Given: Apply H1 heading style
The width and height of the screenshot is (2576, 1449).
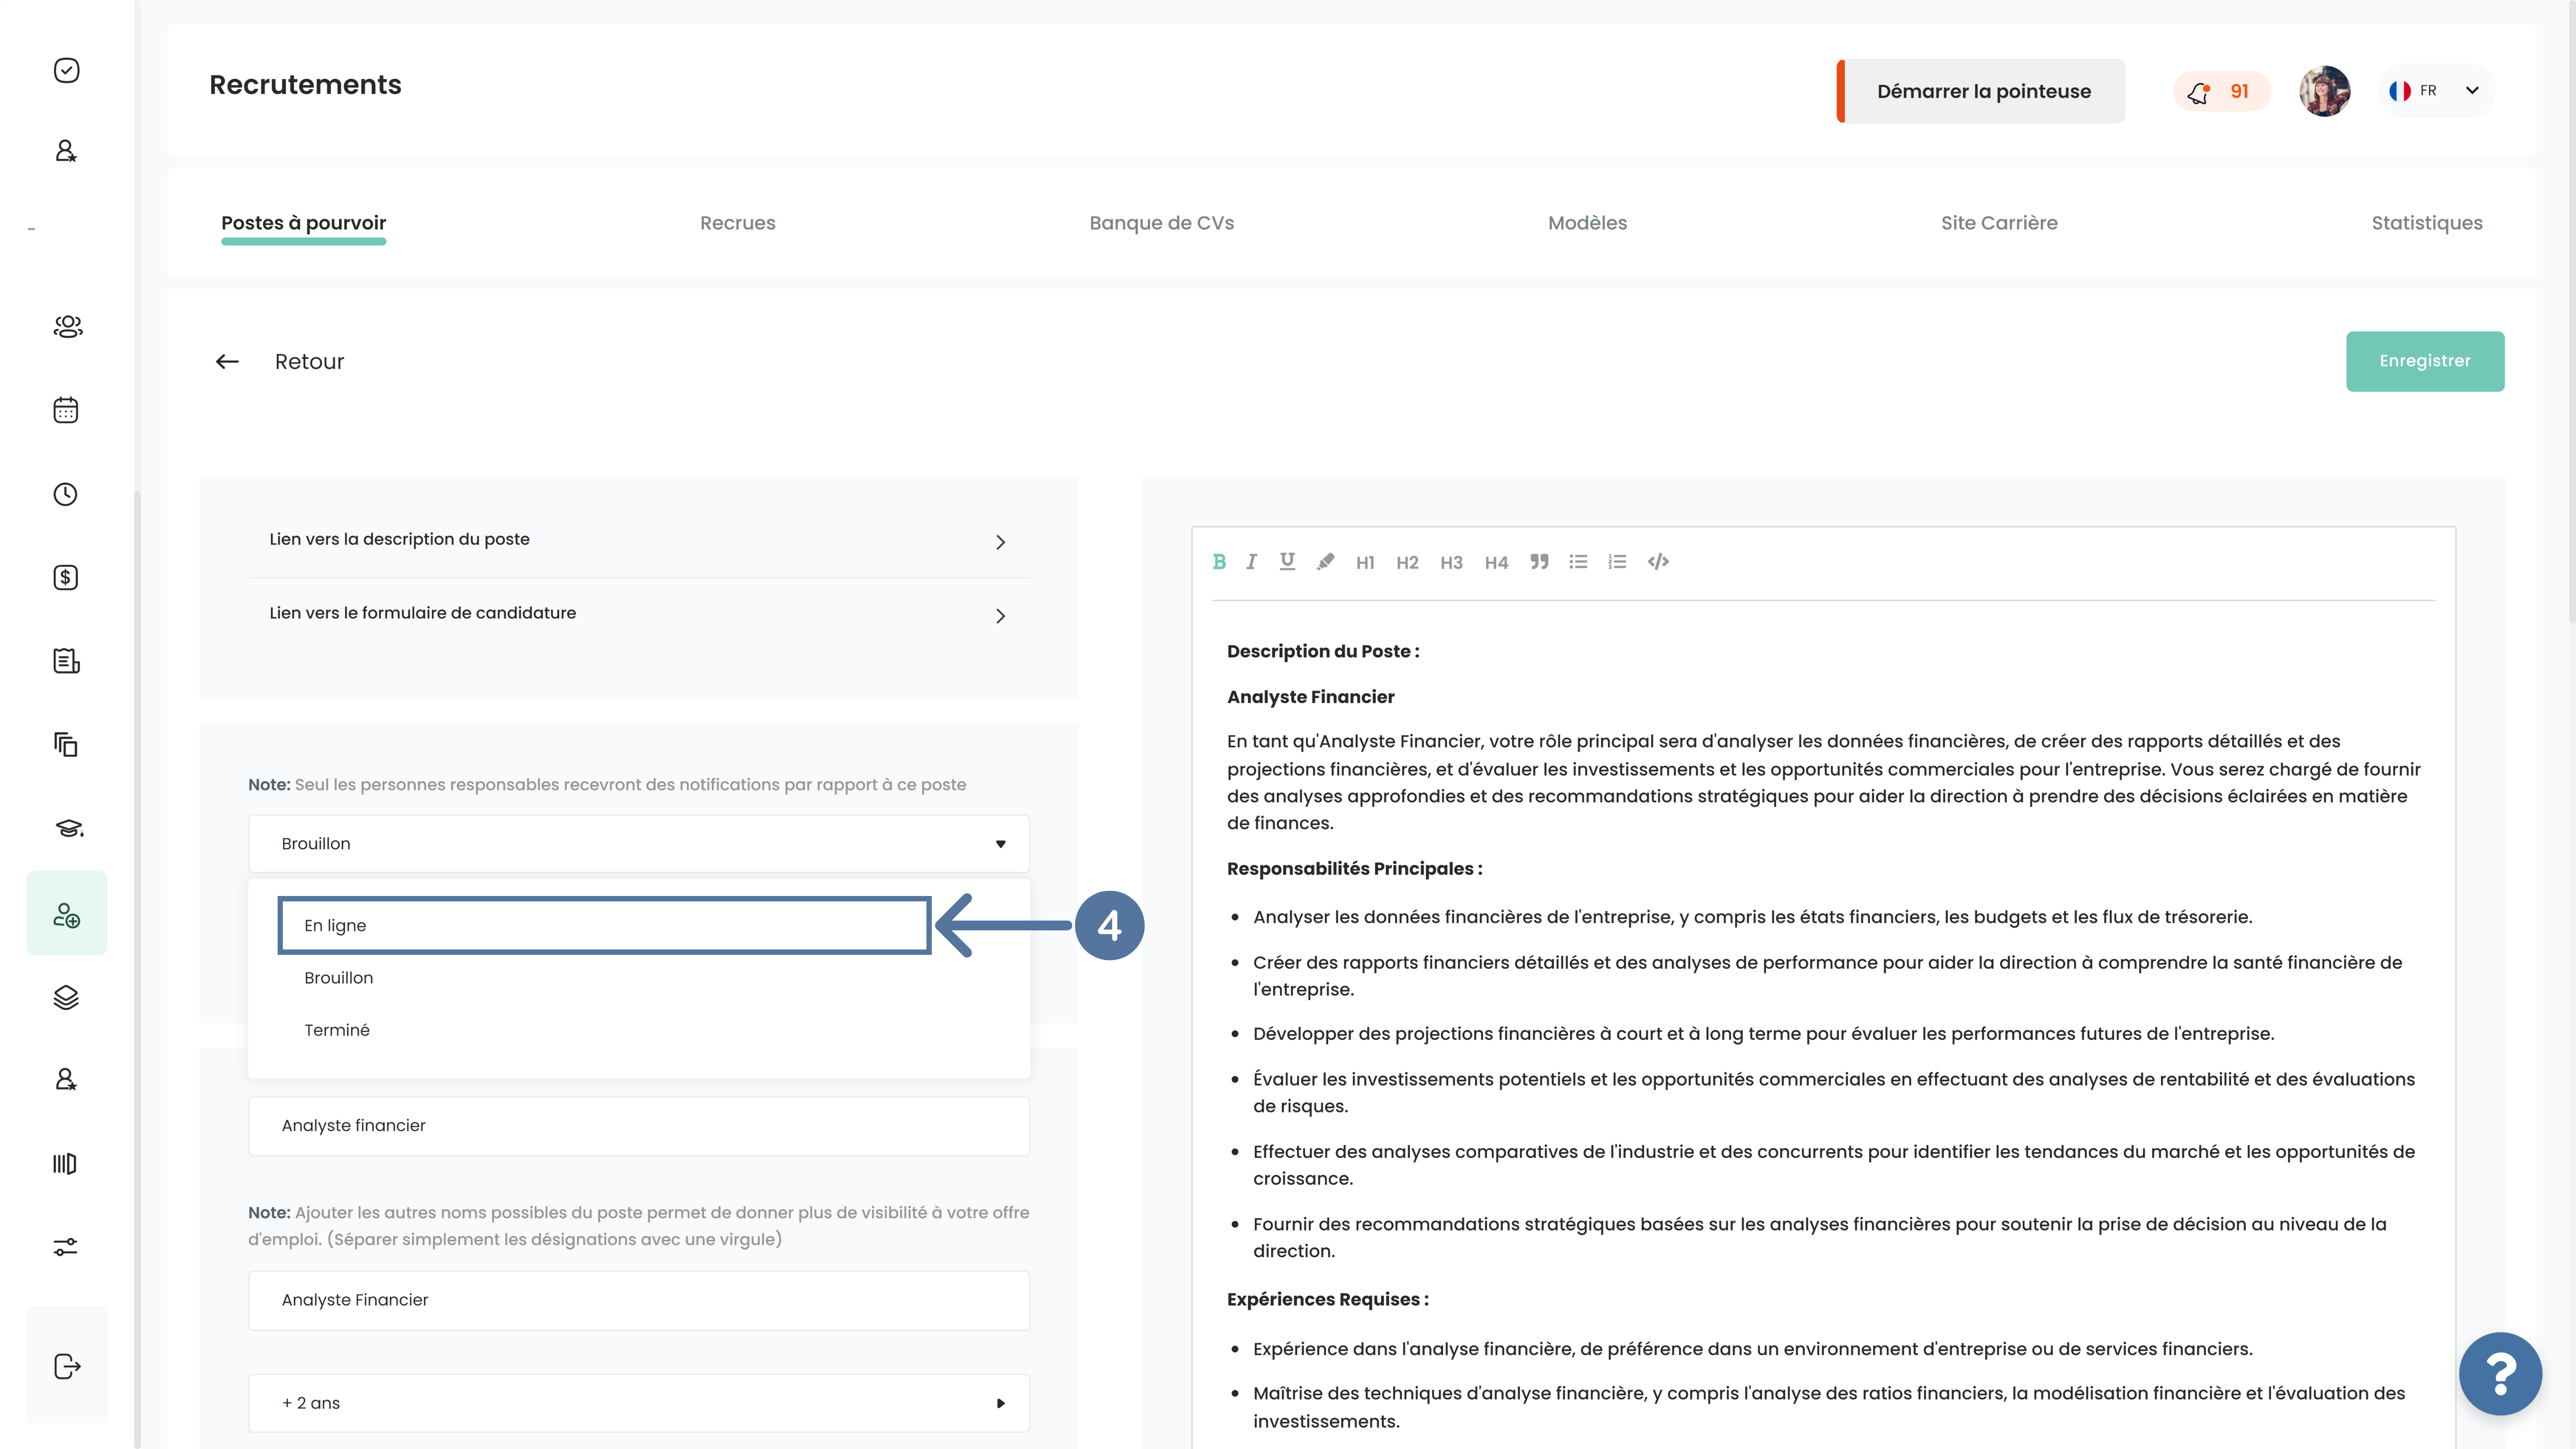Looking at the screenshot, I should 1365,563.
